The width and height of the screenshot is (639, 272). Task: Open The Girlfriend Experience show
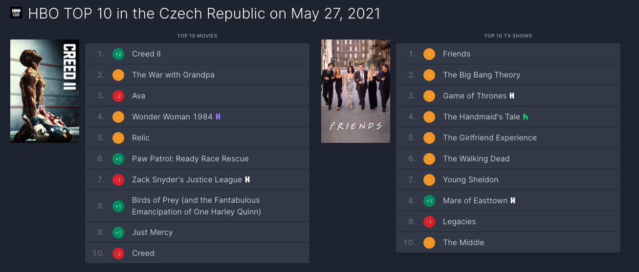pos(489,138)
